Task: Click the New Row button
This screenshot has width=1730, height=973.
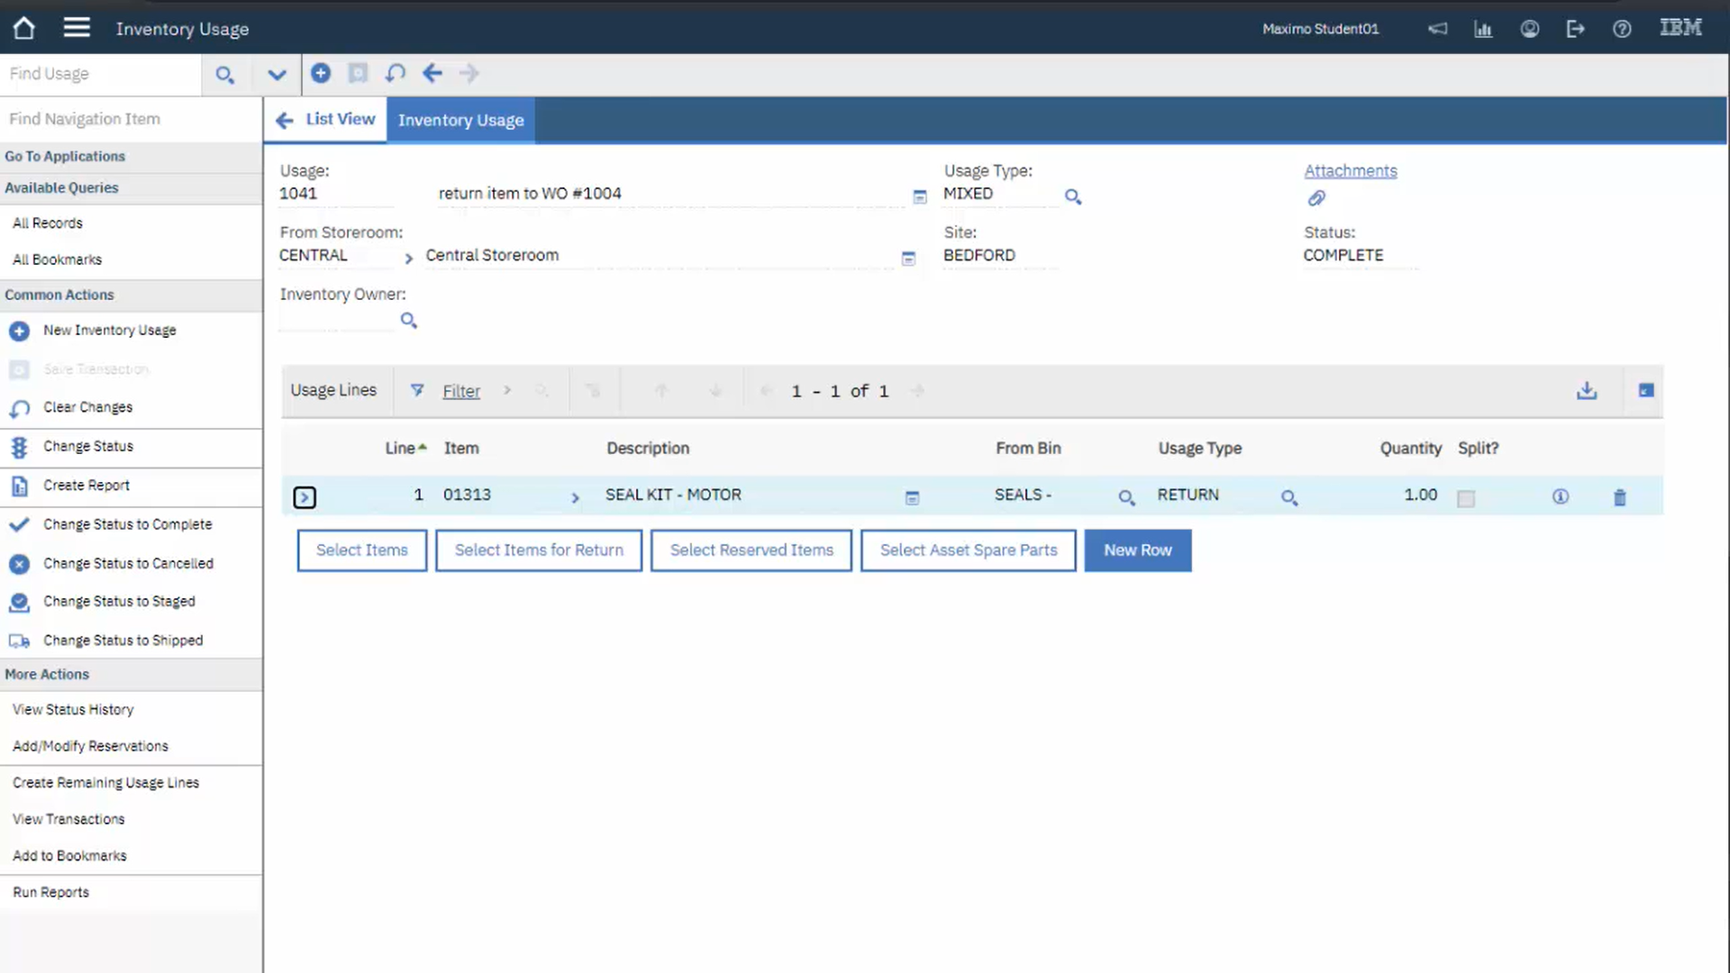Action: [1137, 550]
